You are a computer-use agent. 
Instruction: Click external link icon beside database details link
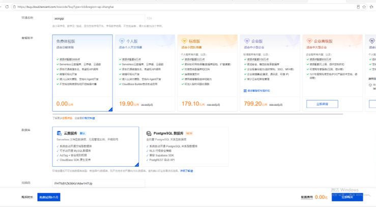pyautogui.click(x=192, y=171)
